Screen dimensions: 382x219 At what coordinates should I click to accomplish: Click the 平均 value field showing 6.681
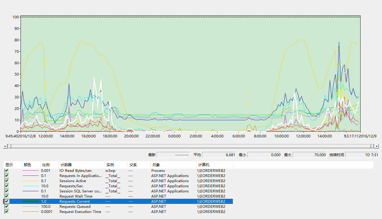[x=219, y=155]
